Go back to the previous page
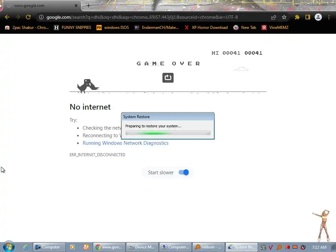The height and width of the screenshot is (252, 336). tap(7, 17)
